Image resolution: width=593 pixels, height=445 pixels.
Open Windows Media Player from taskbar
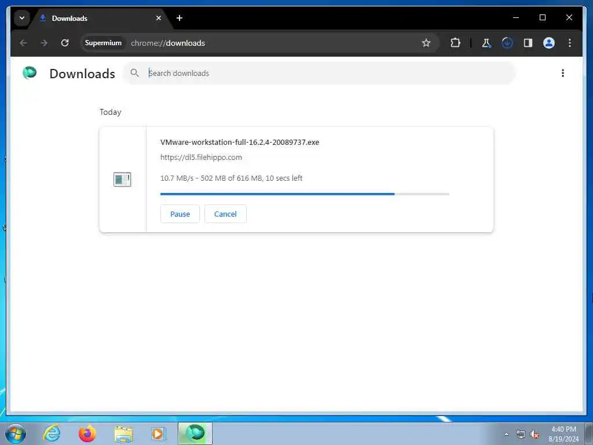[158, 433]
